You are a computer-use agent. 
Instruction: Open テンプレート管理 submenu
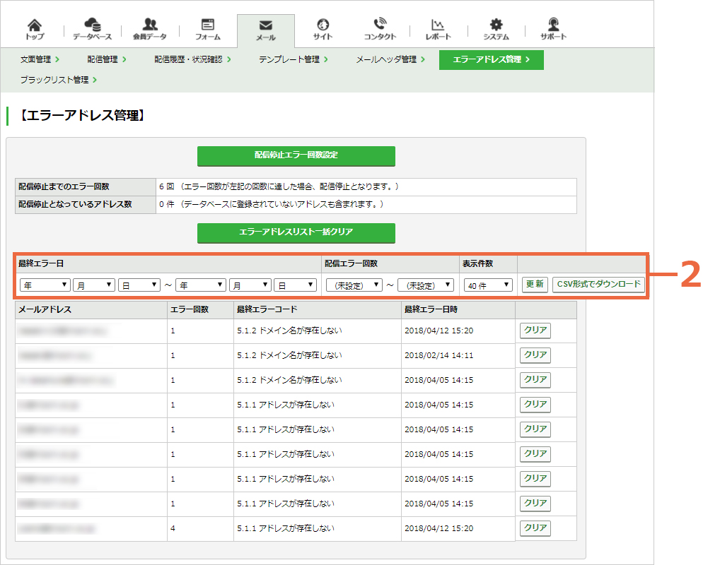[294, 59]
